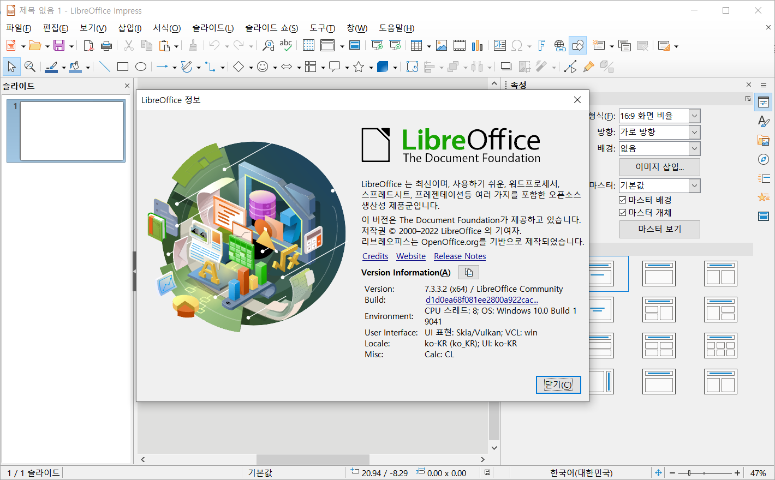Insert text box icon

pos(500,46)
